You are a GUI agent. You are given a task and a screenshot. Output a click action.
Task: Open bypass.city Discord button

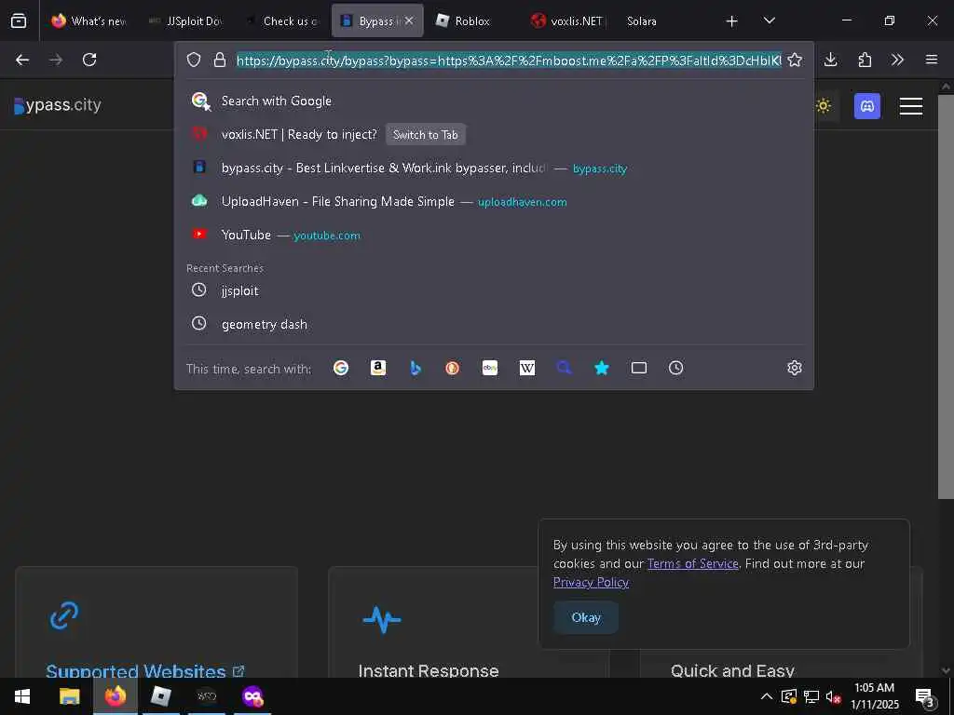pyautogui.click(x=867, y=106)
